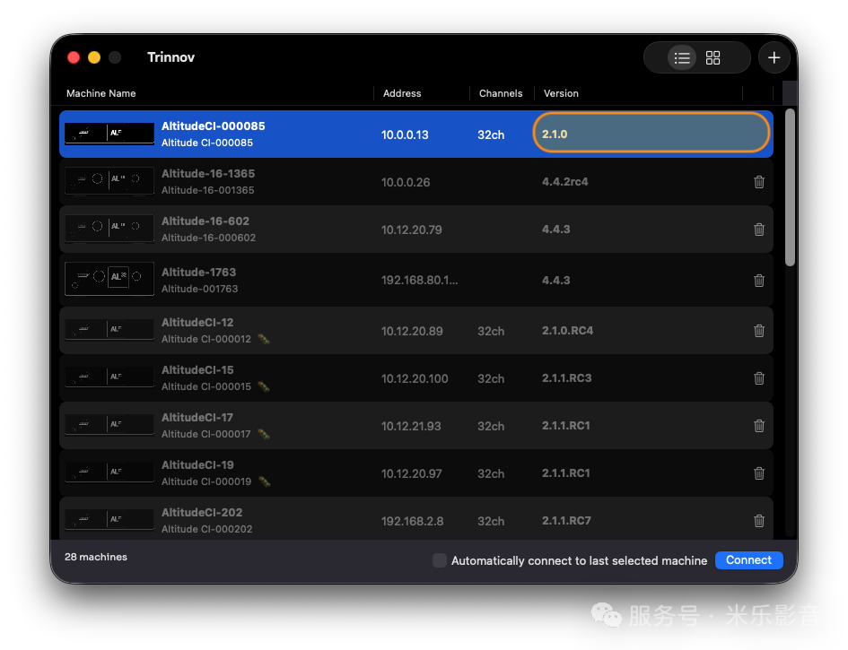Switch to list view mode
Viewport: 848px width, 650px height.
[682, 58]
